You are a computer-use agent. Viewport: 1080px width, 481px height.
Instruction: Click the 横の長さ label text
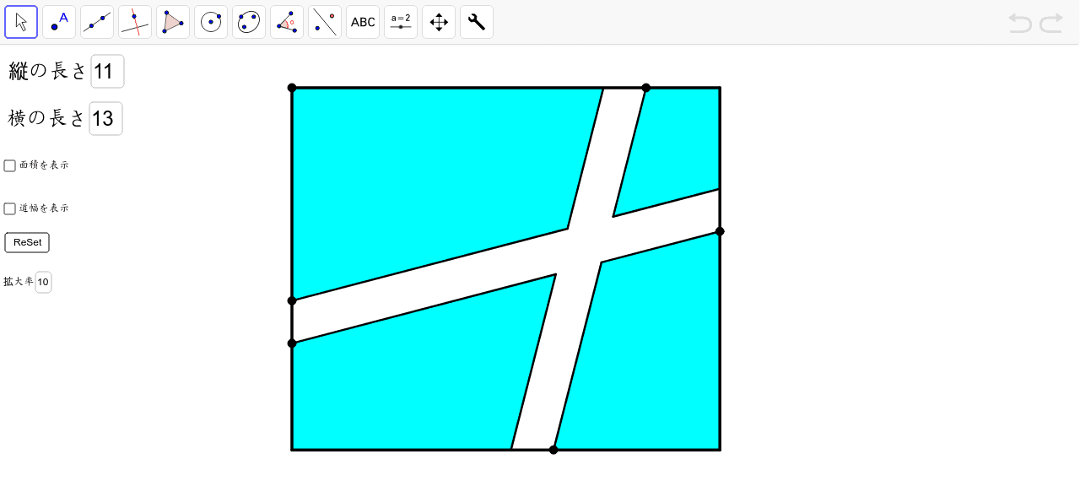tap(47, 118)
